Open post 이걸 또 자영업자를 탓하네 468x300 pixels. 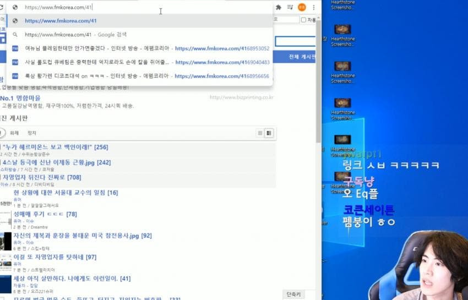coord(55,257)
